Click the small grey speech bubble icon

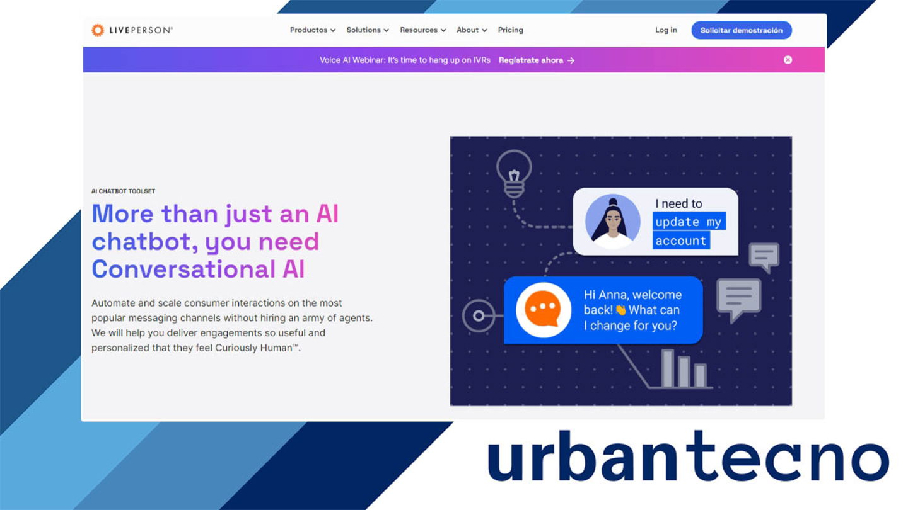click(x=764, y=258)
